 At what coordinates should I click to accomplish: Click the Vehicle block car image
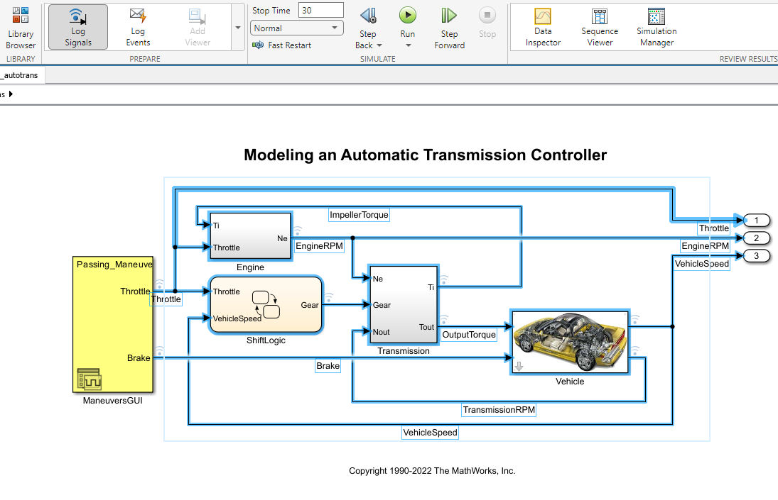click(569, 343)
